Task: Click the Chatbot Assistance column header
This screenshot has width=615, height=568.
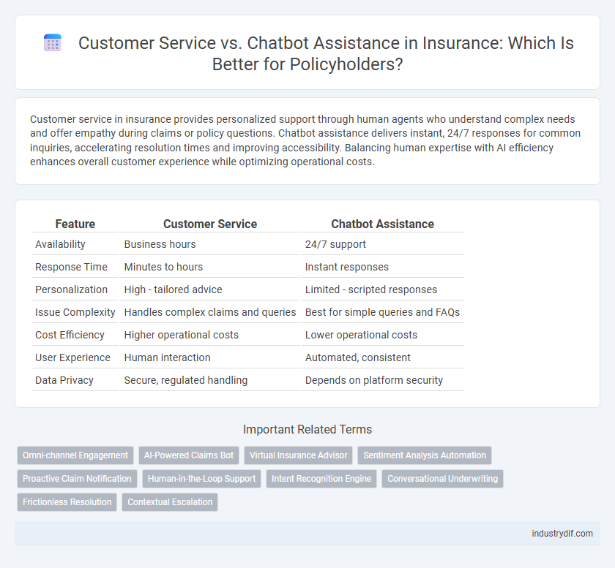Action: [382, 224]
